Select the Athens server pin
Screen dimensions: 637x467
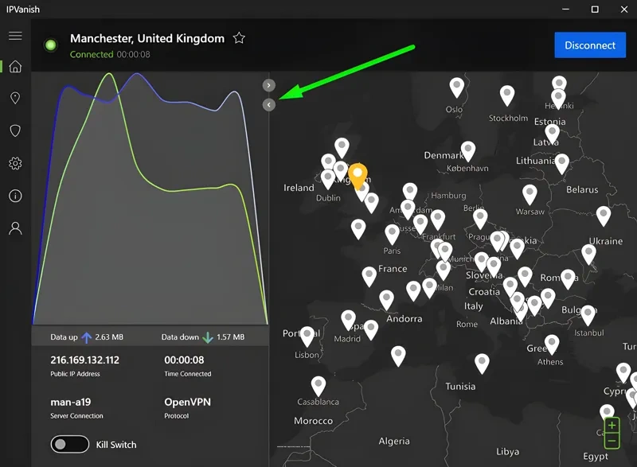point(551,344)
